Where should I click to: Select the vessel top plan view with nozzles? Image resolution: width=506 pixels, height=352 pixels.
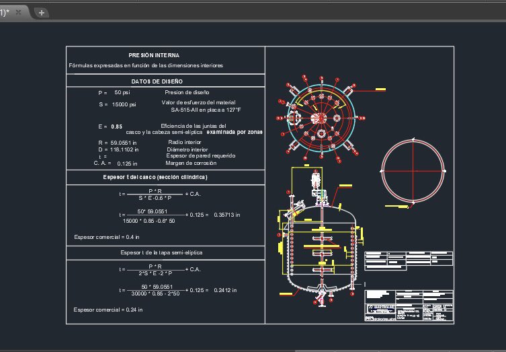(x=321, y=118)
